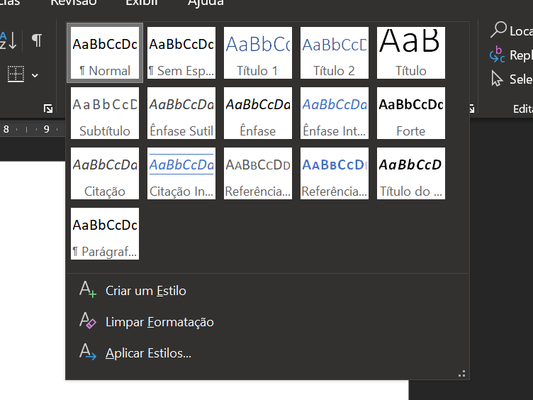
Task: Click the Replace icon in Editing
Action: pyautogui.click(x=498, y=55)
